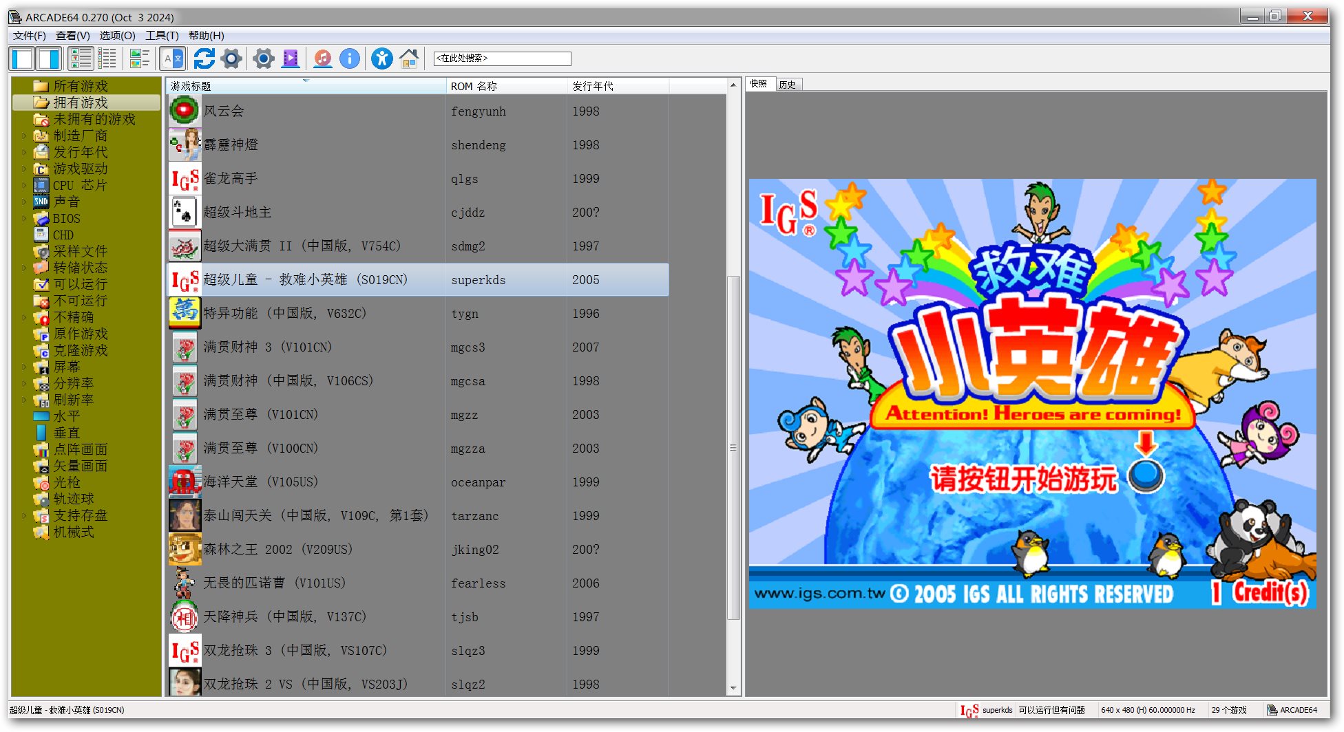Image resolution: width=1344 pixels, height=732 pixels.
Task: Open the blue info circle icon
Action: [x=350, y=58]
